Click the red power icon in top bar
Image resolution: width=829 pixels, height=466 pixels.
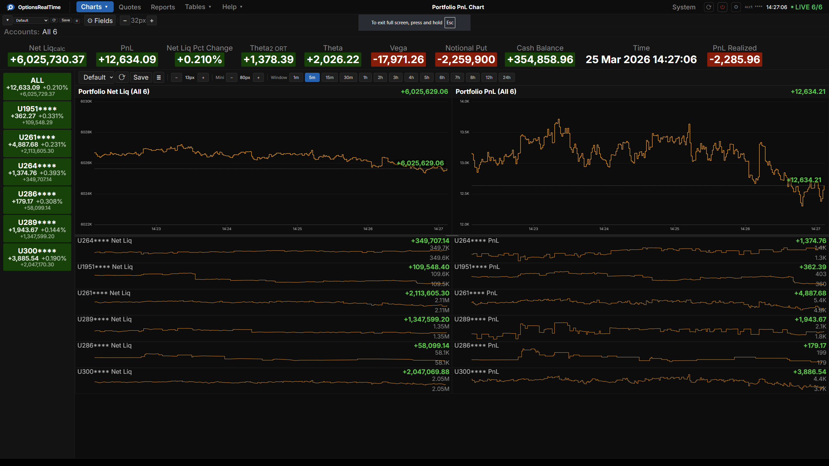click(722, 7)
